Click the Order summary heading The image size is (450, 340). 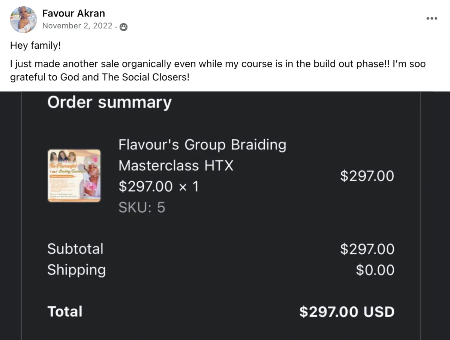click(x=109, y=102)
